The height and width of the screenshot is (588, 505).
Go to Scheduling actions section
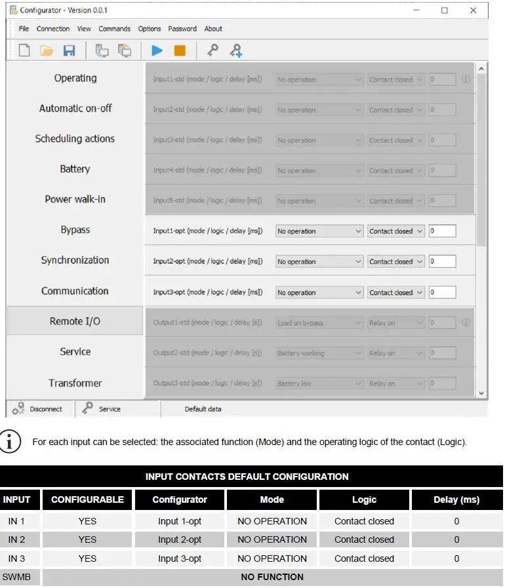tap(75, 139)
